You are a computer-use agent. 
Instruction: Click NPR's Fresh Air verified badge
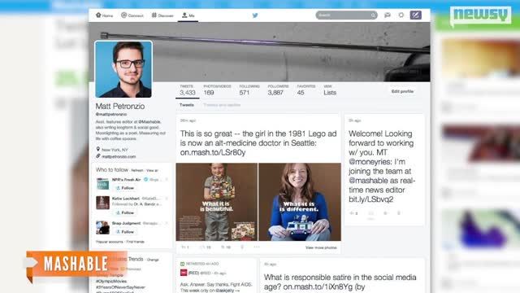point(145,179)
